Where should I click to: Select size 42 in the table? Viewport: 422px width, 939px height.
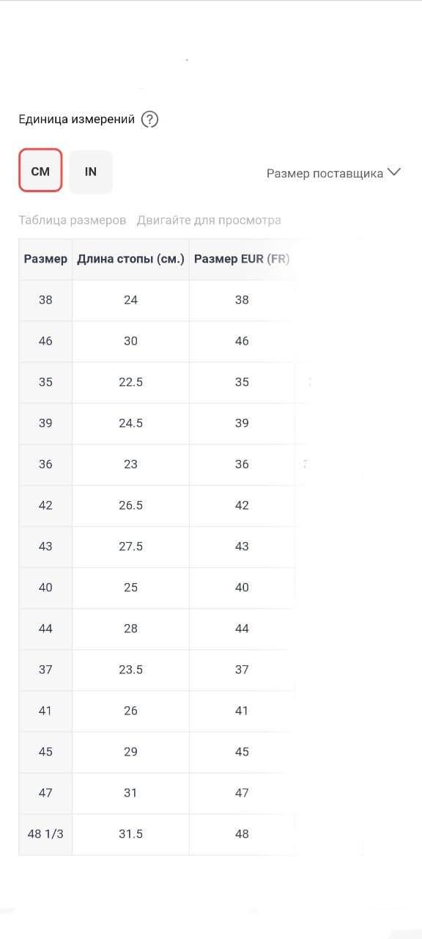click(45, 505)
